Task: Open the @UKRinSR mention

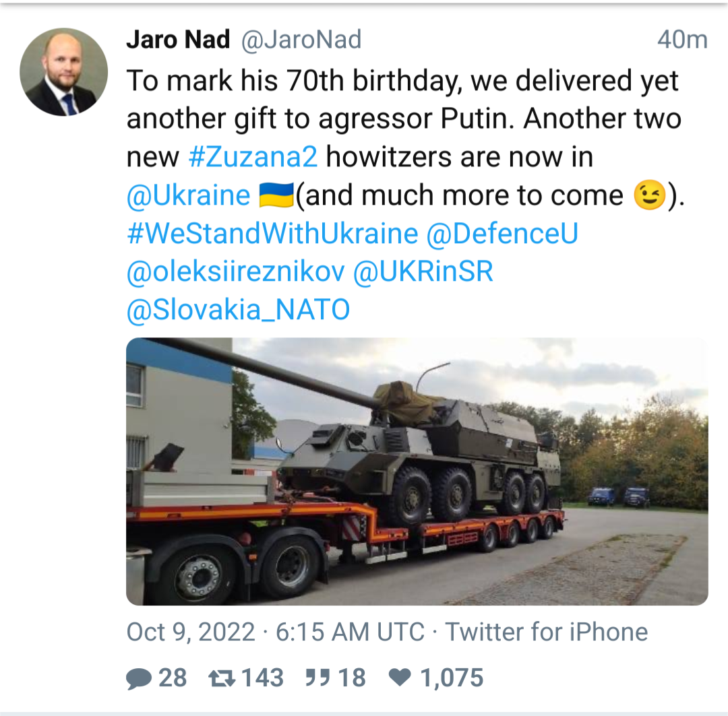Action: click(x=423, y=271)
